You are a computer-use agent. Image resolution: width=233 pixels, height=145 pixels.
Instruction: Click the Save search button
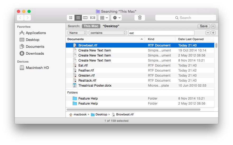(x=204, y=26)
